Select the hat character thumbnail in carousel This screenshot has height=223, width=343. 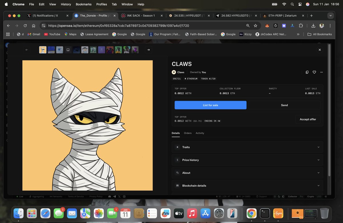coord(85,50)
